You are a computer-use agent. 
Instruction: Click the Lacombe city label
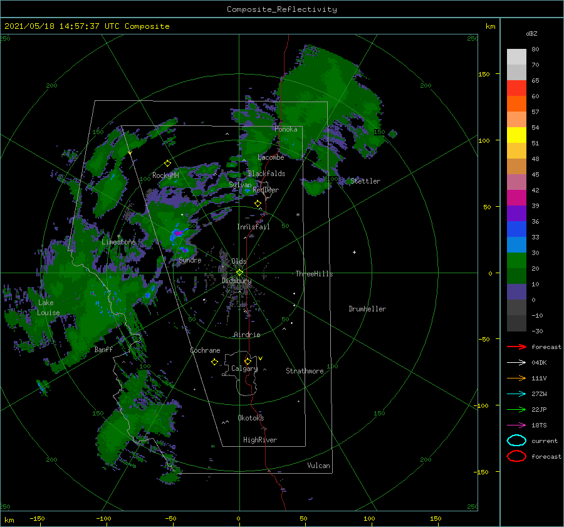pos(271,157)
